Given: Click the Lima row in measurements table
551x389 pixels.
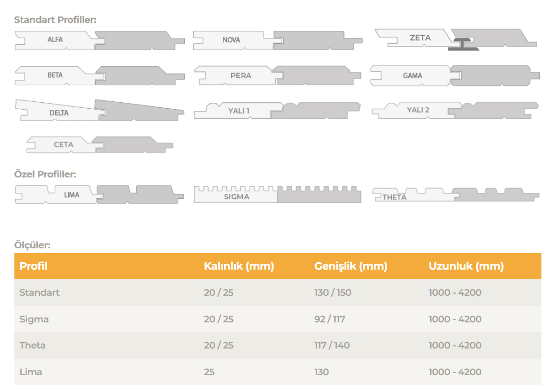Looking at the screenshot, I should click(x=31, y=372).
